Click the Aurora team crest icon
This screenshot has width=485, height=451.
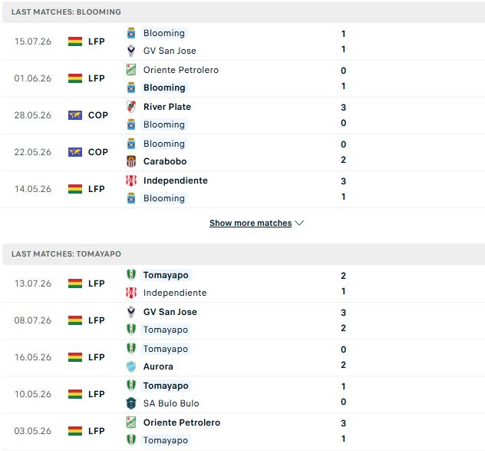point(131,366)
